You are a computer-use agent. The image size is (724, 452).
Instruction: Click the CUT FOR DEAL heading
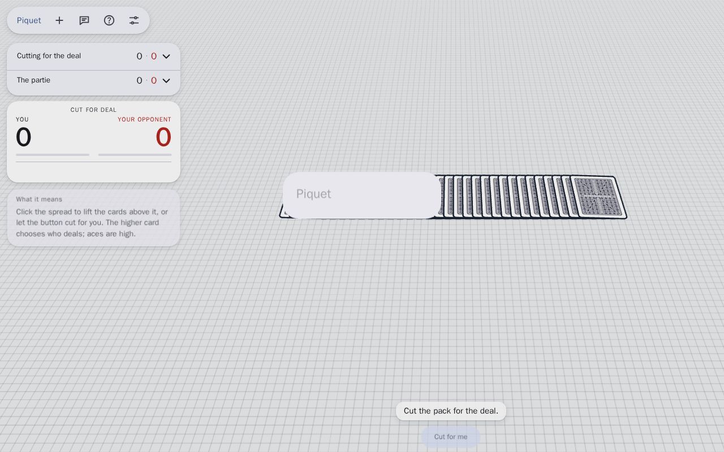[x=93, y=110]
